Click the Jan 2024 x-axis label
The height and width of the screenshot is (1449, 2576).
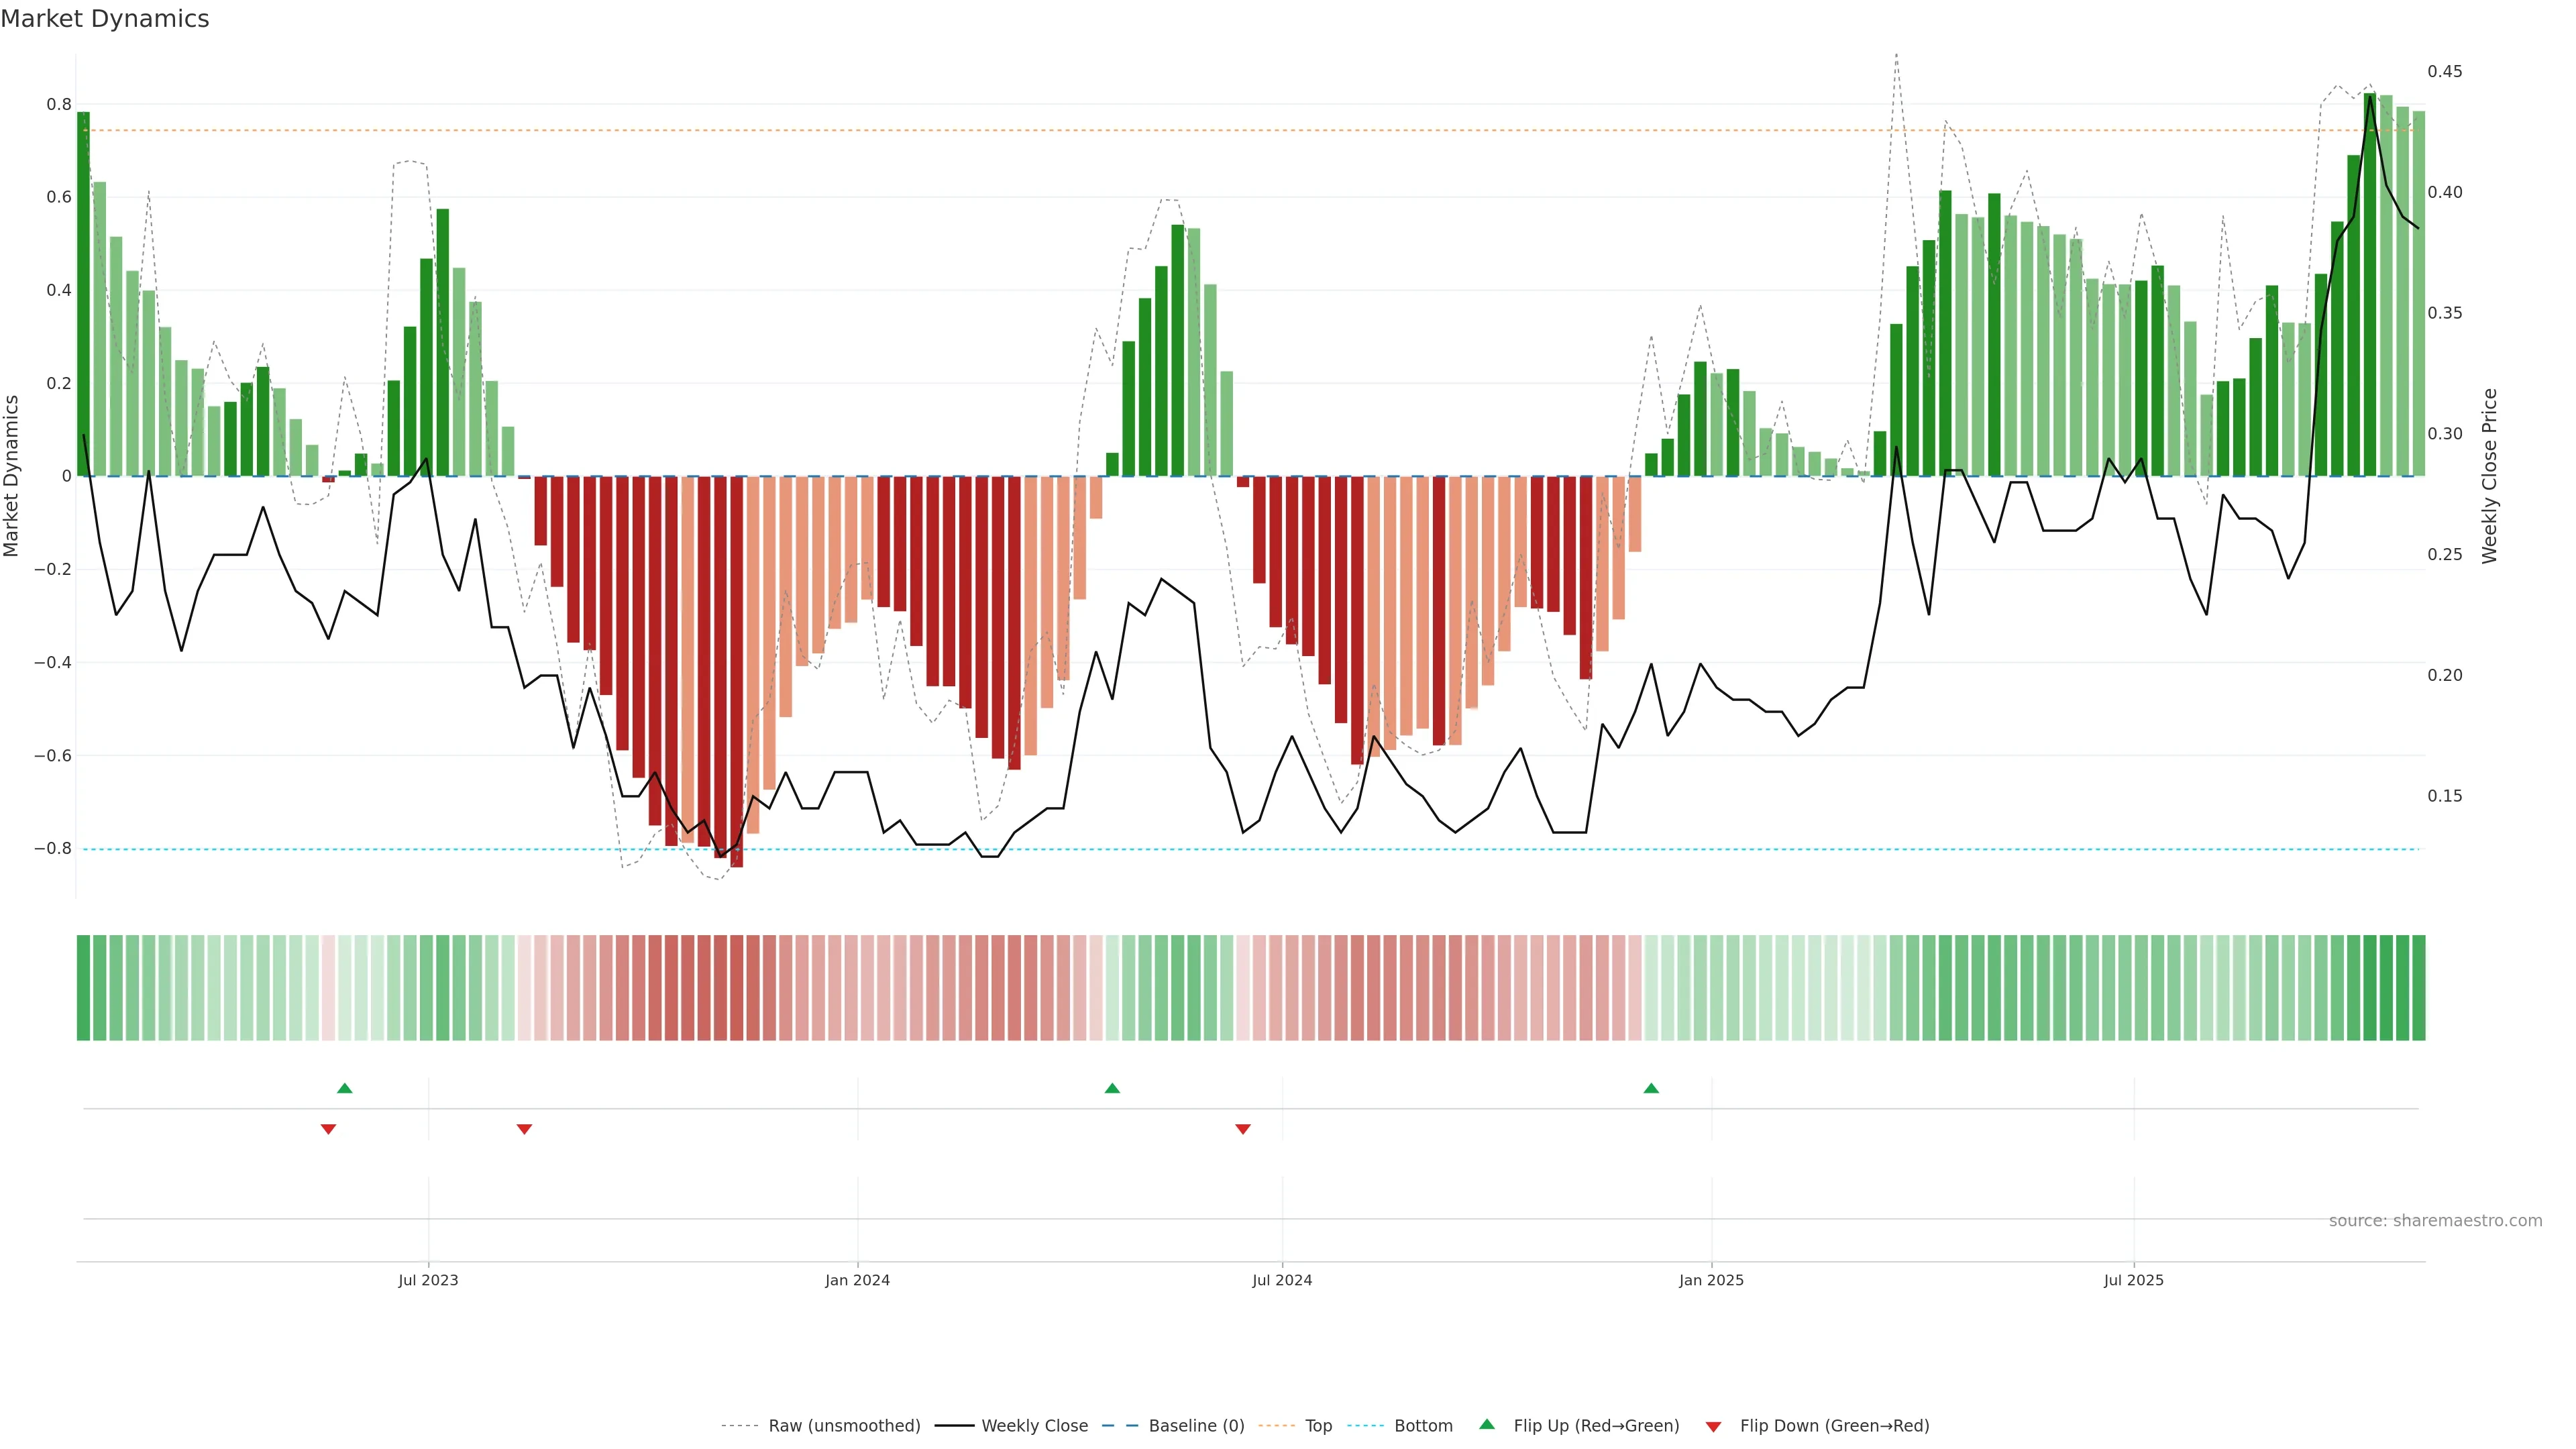point(857,1280)
